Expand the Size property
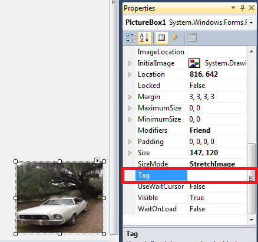The width and height of the screenshot is (258, 242). coord(130,153)
